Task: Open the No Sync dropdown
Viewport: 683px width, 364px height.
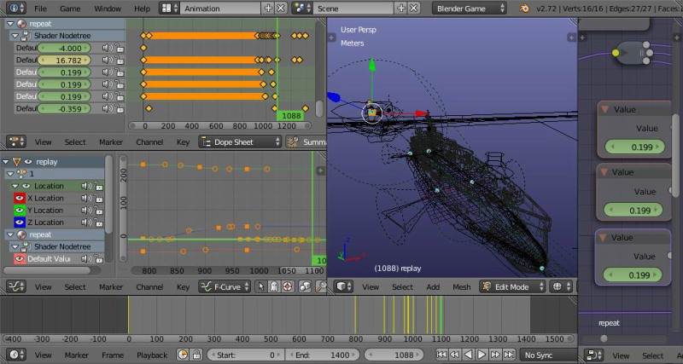Action: (x=547, y=355)
